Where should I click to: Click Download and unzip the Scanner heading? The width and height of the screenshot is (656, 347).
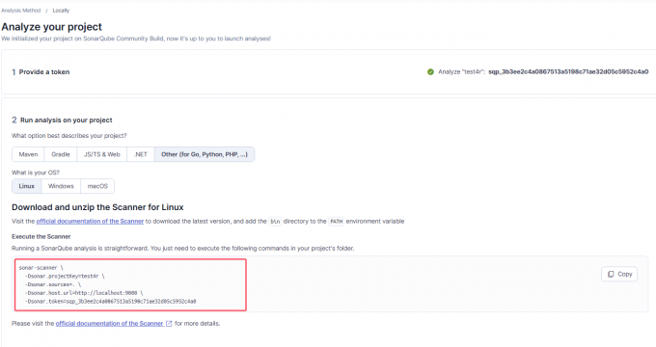pos(97,207)
